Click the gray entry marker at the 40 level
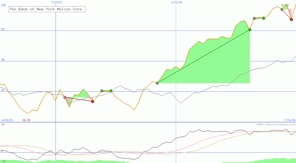 coord(102,91)
